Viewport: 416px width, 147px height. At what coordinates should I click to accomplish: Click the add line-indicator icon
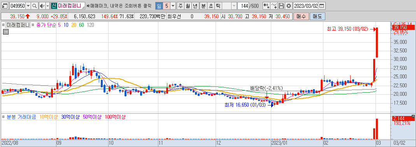274,6
